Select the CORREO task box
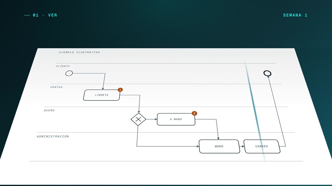The width and height of the screenshot is (332, 186). 262,146
